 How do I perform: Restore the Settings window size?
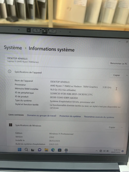tap(127, 42)
